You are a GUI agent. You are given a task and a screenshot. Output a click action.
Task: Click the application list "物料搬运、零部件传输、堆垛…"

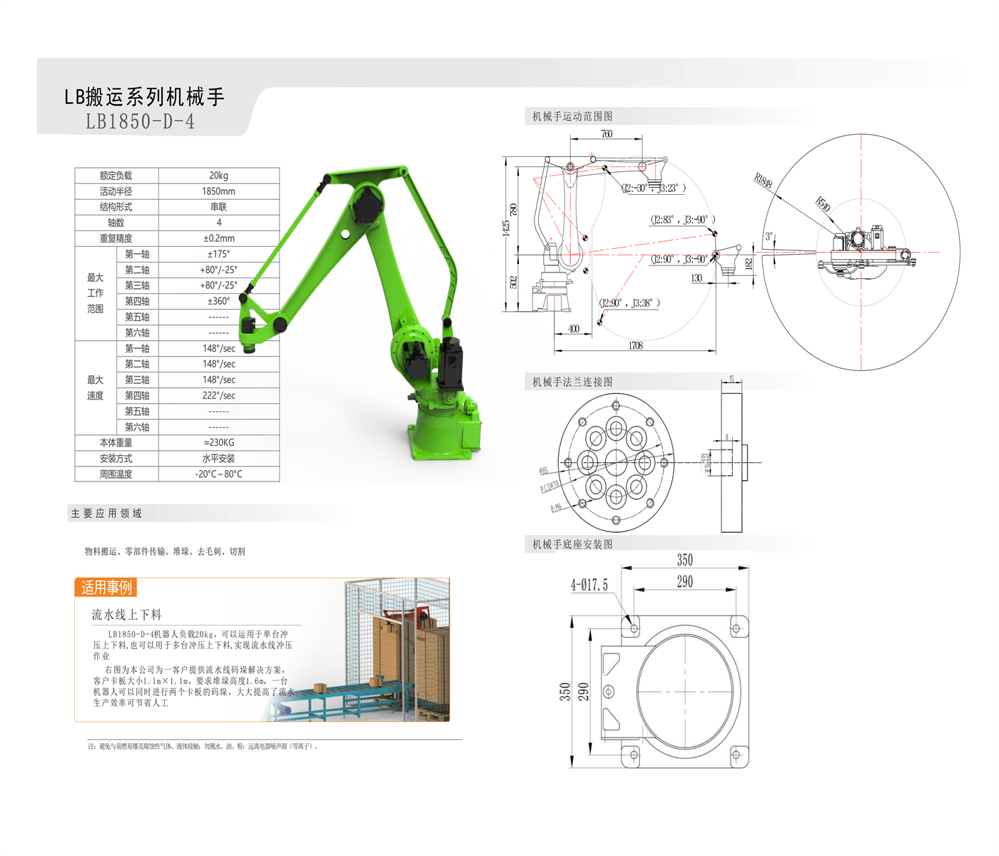pyautogui.click(x=165, y=551)
